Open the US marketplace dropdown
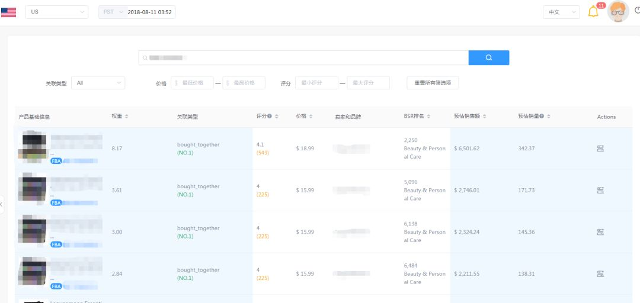 pos(56,12)
